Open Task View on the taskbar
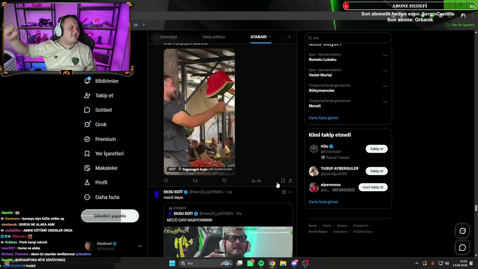The image size is (478, 269). tap(240, 263)
